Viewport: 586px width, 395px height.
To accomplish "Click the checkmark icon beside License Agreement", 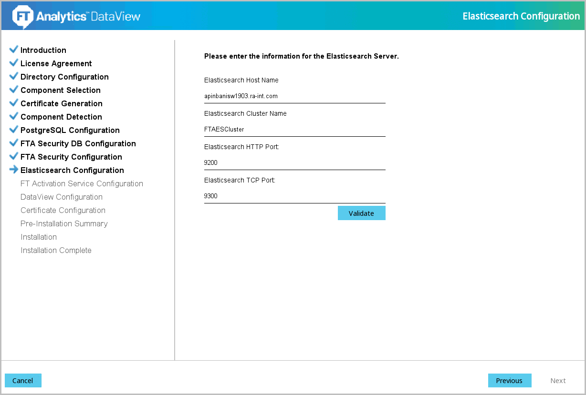I will point(13,63).
